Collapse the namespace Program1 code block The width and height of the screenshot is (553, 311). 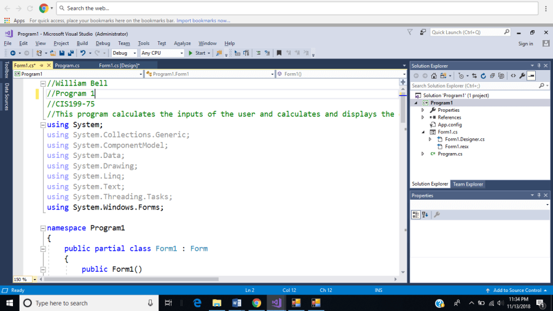(x=42, y=228)
